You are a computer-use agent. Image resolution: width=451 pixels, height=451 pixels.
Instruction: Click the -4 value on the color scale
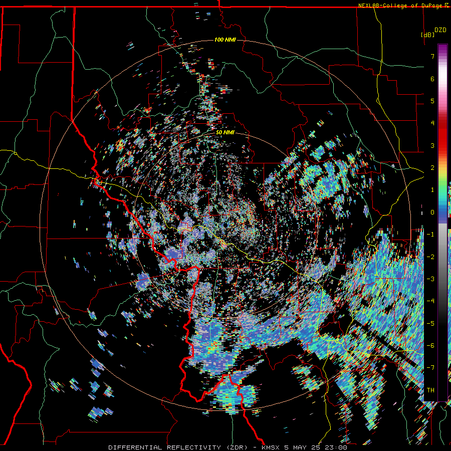click(x=430, y=301)
